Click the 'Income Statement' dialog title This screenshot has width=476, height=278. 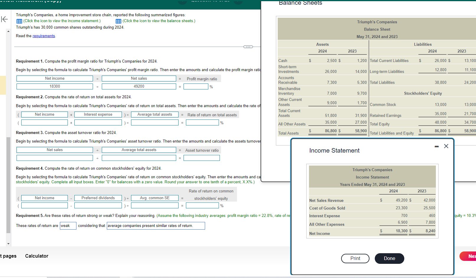coord(334,151)
